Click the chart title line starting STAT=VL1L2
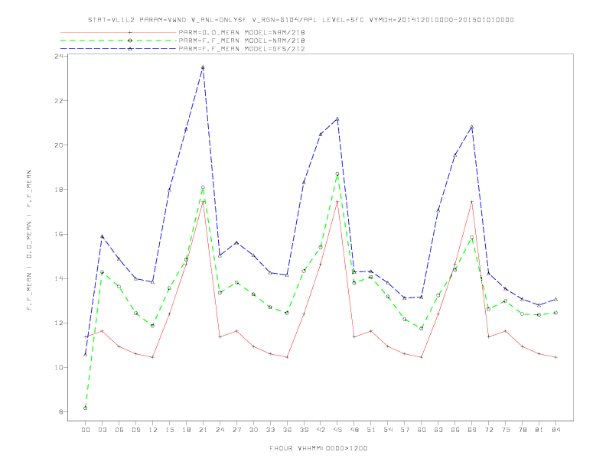This screenshot has width=606, height=468. [x=301, y=20]
